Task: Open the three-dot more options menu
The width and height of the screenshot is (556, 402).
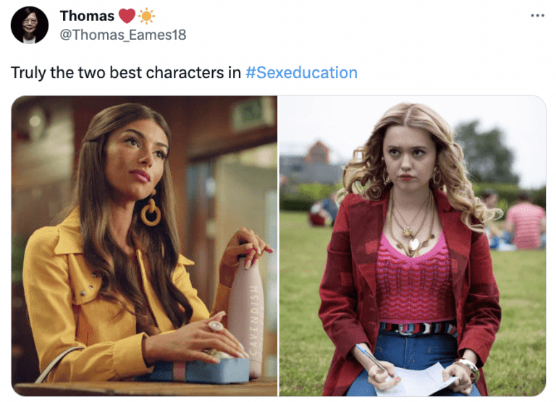Action: [537, 15]
